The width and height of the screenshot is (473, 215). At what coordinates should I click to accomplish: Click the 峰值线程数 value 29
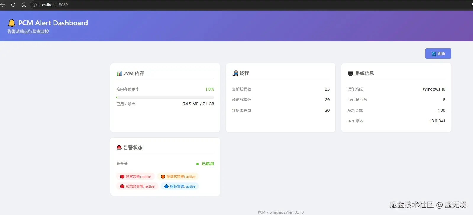point(327,100)
